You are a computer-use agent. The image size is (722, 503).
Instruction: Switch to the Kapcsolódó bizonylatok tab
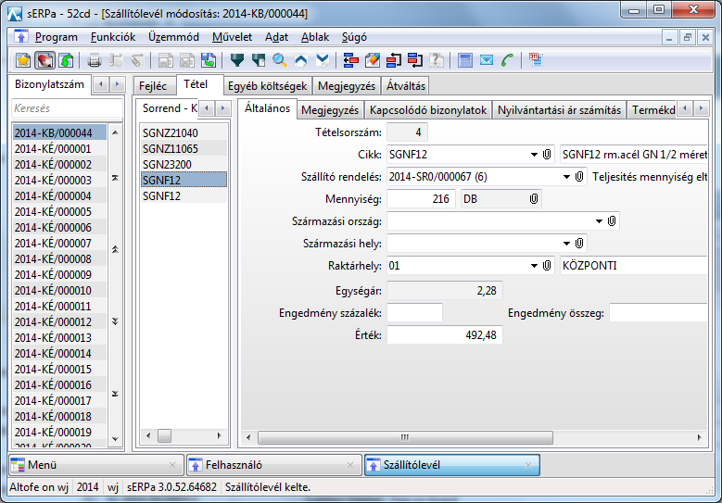pyautogui.click(x=427, y=110)
